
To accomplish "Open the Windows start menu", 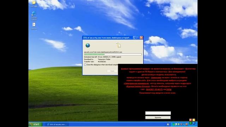I will [x=36, y=125].
